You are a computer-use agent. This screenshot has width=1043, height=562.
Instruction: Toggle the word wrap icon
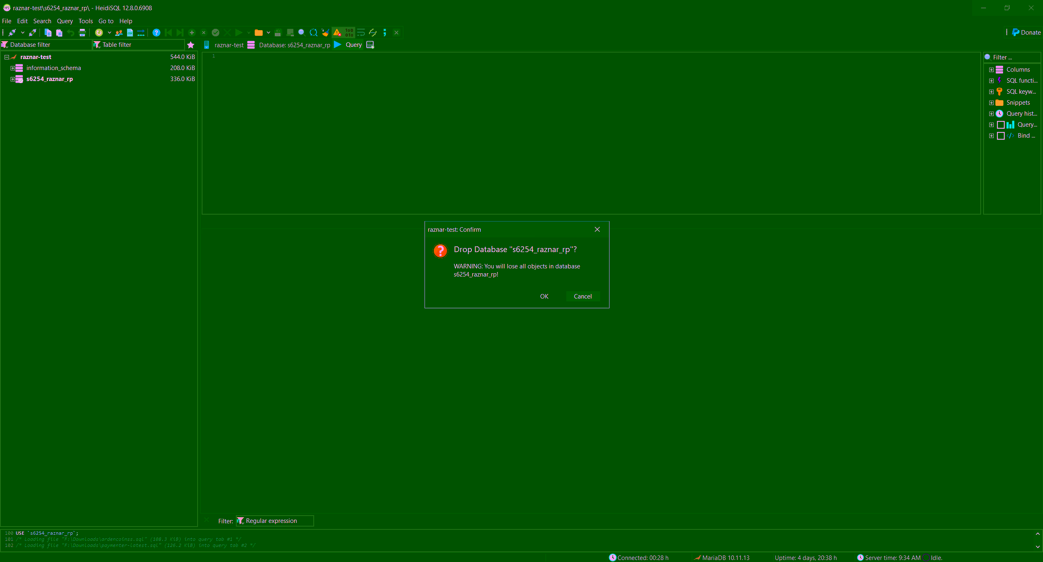pyautogui.click(x=361, y=33)
